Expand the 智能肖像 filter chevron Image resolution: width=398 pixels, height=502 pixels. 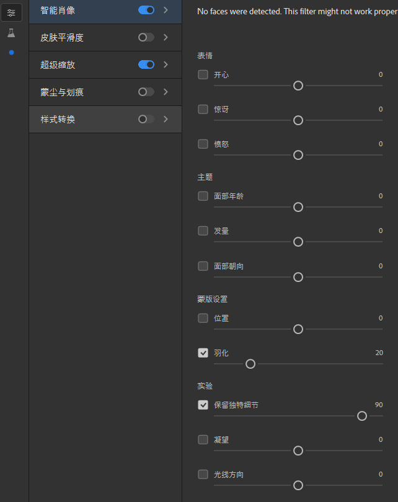166,10
